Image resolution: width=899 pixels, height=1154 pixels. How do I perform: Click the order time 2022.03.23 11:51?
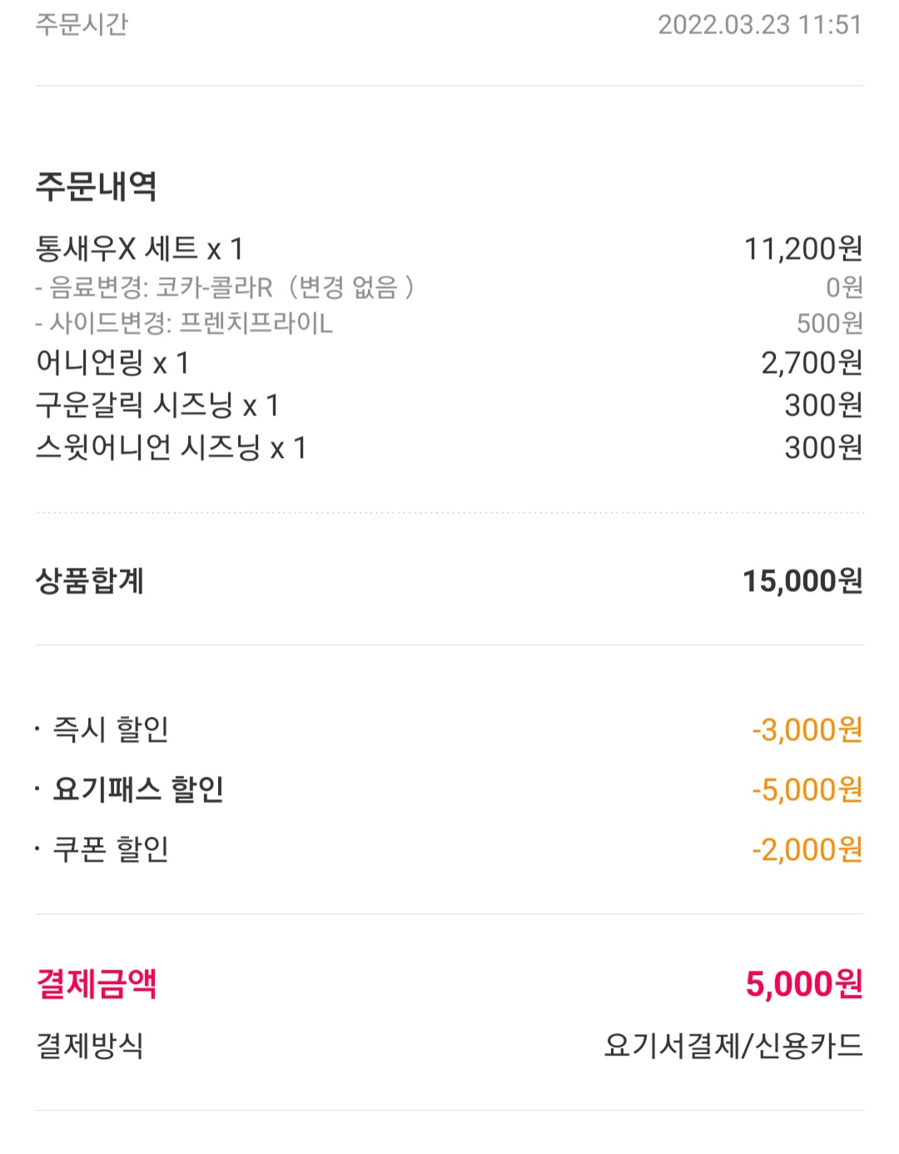point(759,25)
